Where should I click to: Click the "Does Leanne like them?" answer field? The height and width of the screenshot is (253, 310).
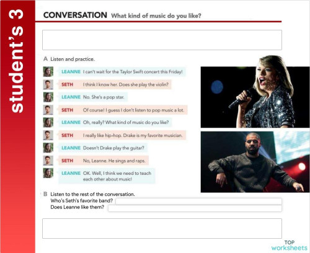pos(195,208)
